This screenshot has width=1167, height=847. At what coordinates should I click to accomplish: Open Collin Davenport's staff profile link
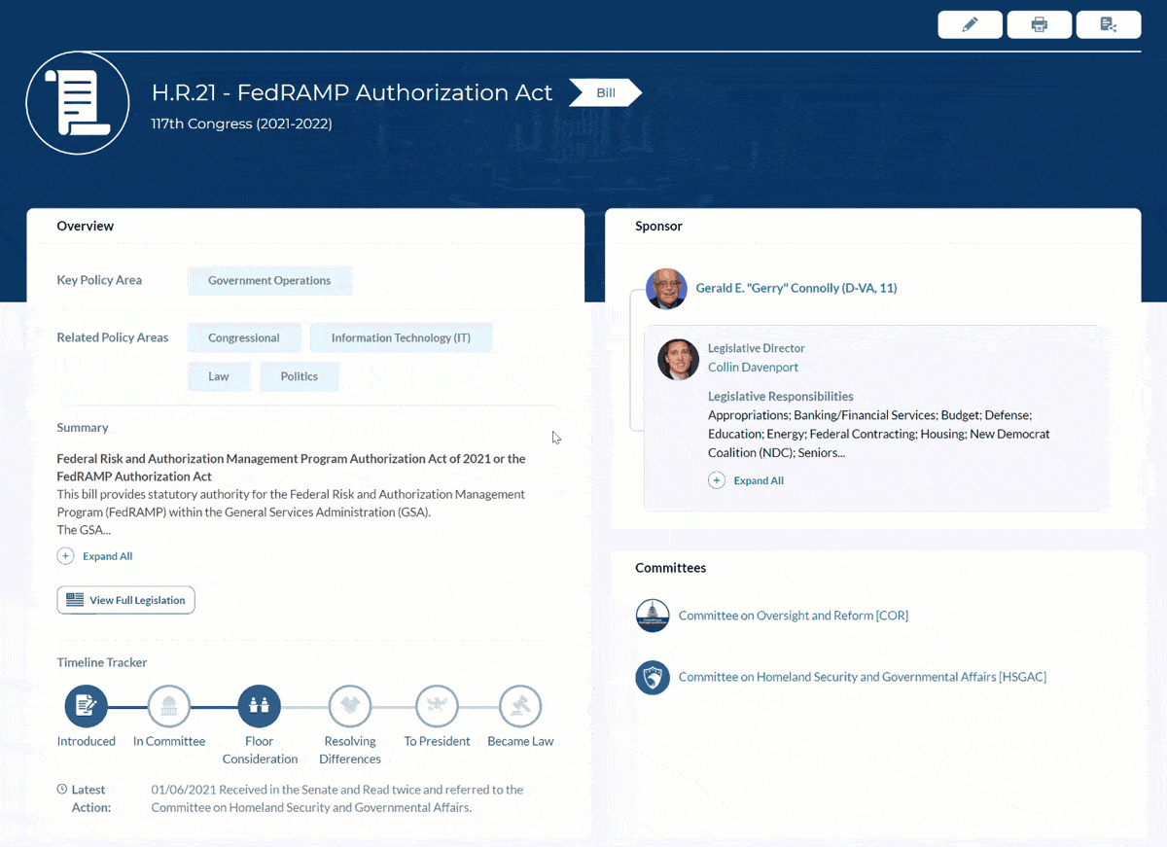pyautogui.click(x=753, y=367)
